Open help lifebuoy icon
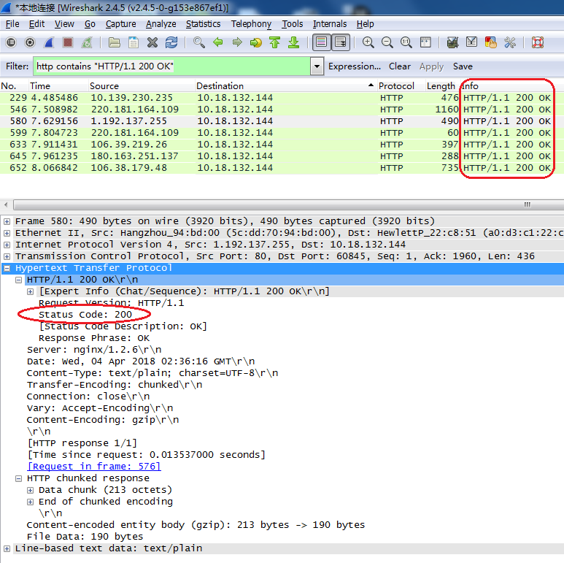This screenshot has height=563, width=564. pos(538,42)
